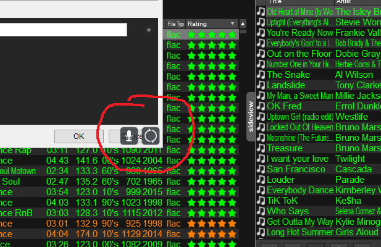Click the music note icon beside Louder

[x=261, y=180]
